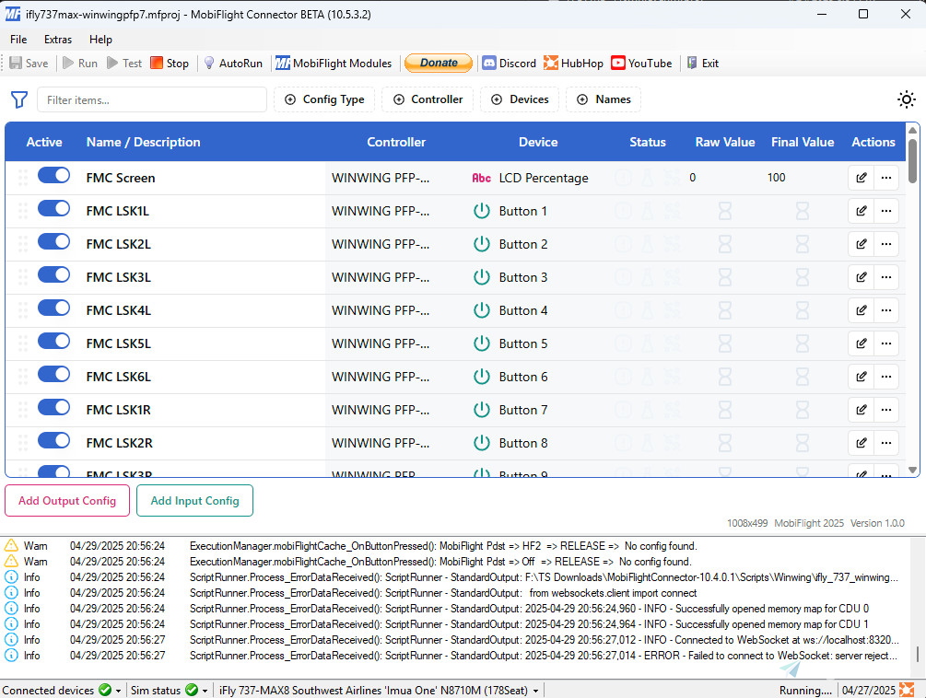Open the YouTube toolbar link
The image size is (926, 698).
click(x=641, y=64)
